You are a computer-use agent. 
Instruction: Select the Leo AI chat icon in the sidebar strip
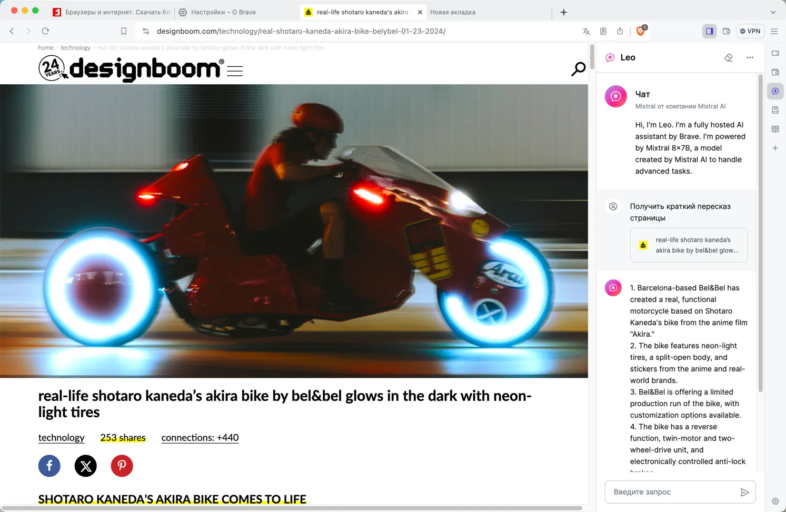(775, 91)
